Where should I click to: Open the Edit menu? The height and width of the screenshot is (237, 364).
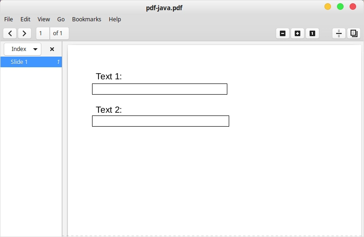coord(26,19)
